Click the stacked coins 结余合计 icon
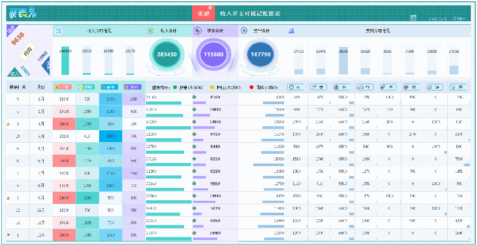 (x=198, y=31)
